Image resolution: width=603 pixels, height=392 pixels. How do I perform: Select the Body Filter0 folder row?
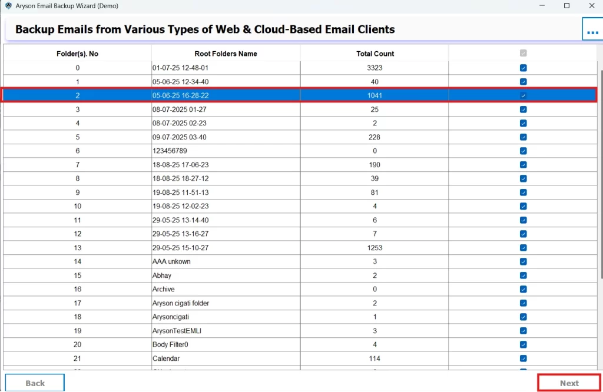[x=226, y=344]
